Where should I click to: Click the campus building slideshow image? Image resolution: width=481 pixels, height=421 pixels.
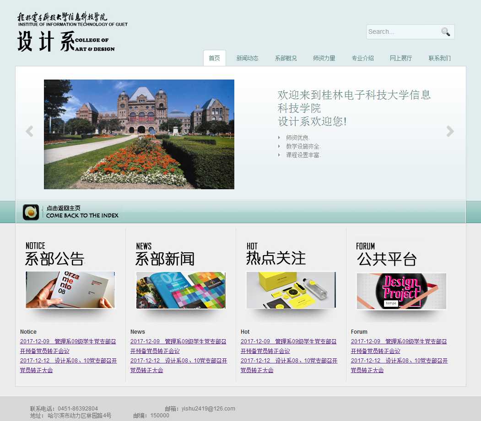click(x=139, y=134)
